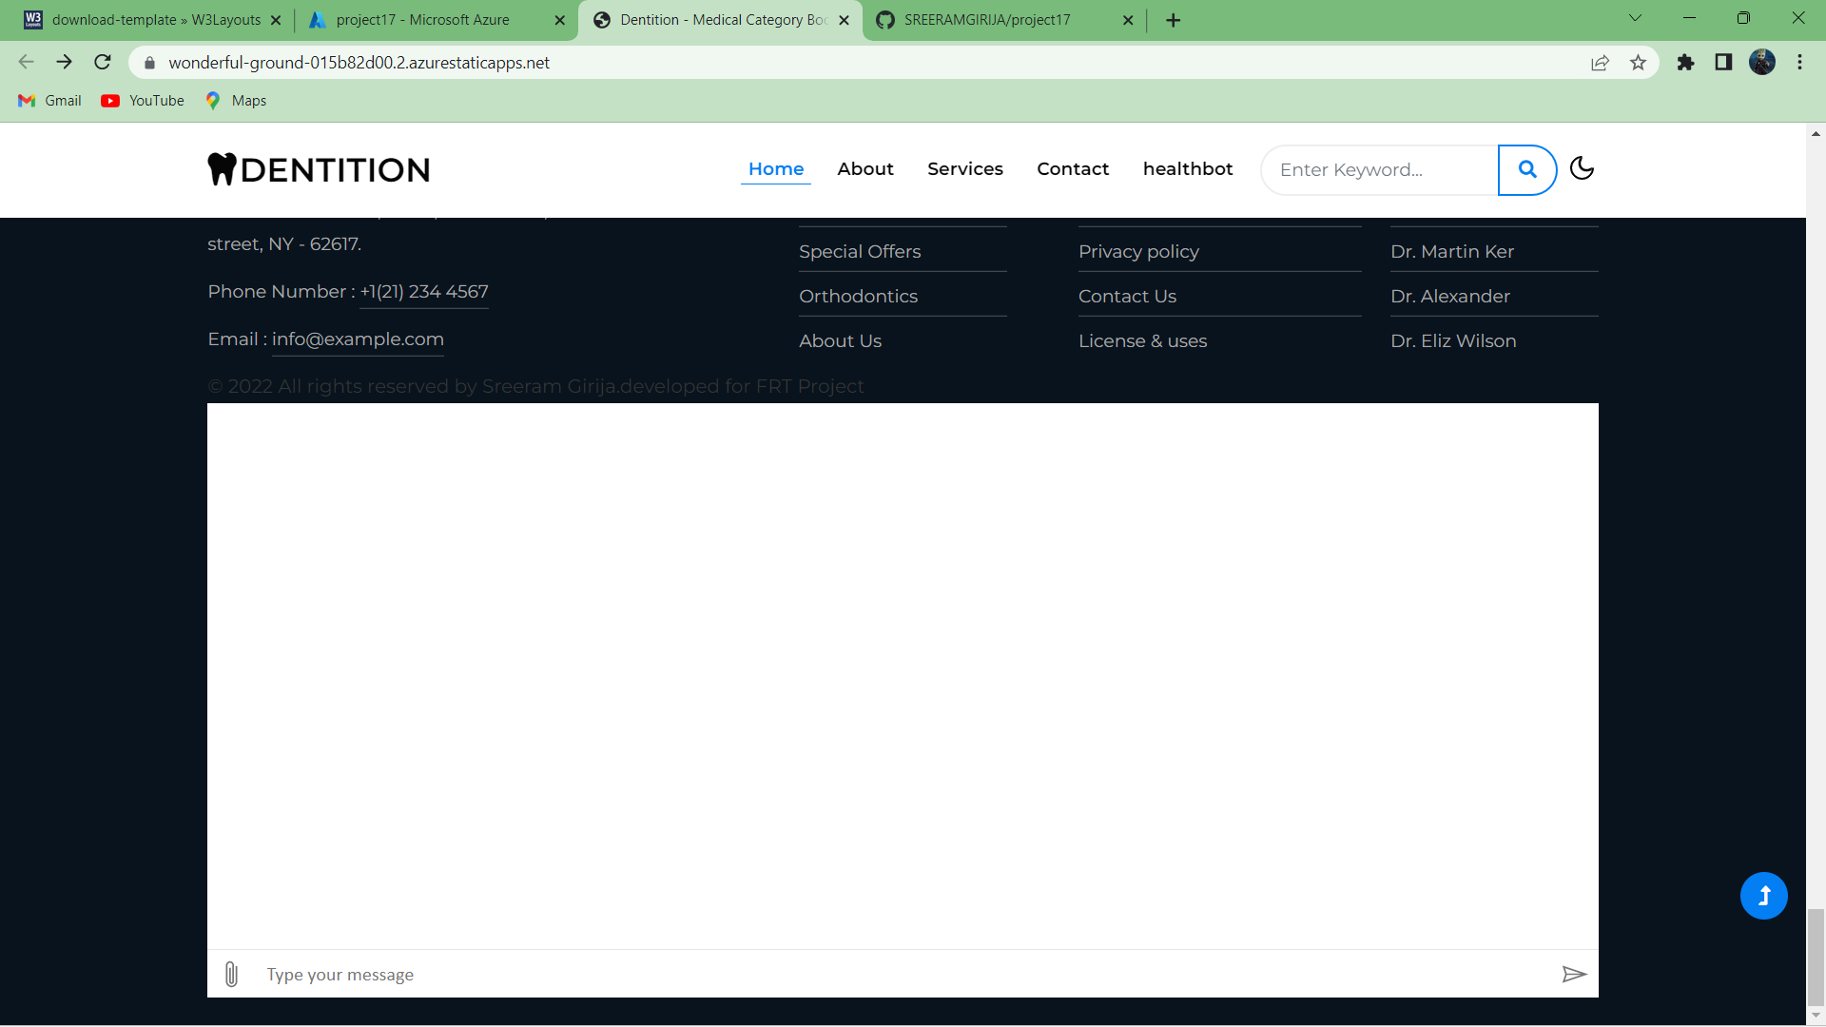Click the Dentition tooth logo
This screenshot has height=1027, width=1826.
point(222,168)
